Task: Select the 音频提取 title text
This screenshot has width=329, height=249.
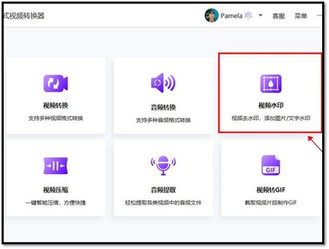Action: (x=163, y=190)
